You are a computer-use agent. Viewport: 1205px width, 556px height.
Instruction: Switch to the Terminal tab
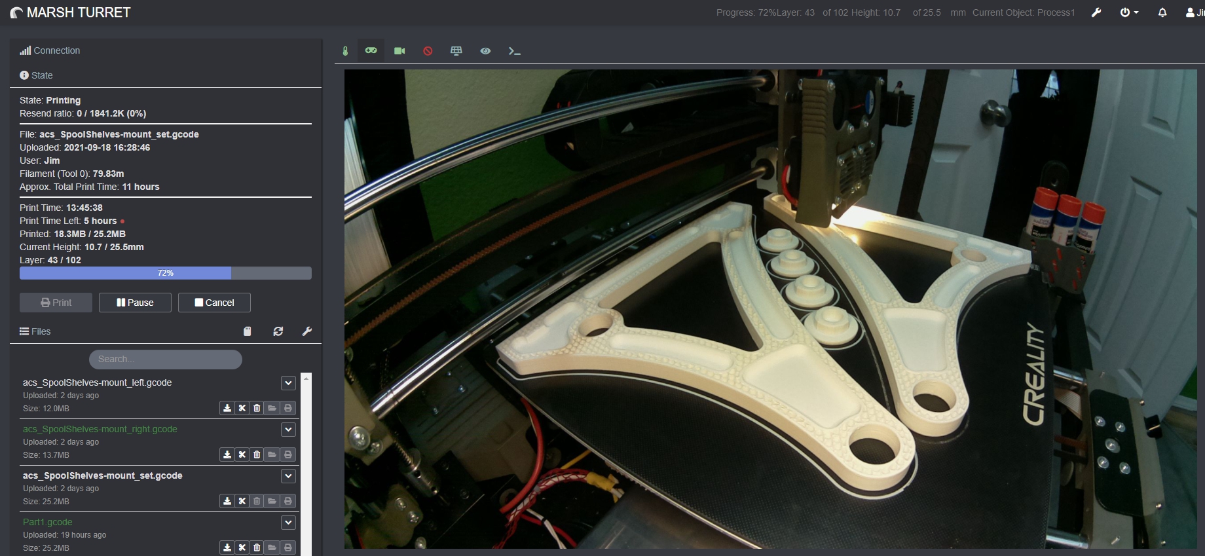pos(514,51)
